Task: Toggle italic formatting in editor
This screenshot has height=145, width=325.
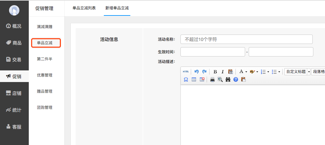Action: point(222,72)
